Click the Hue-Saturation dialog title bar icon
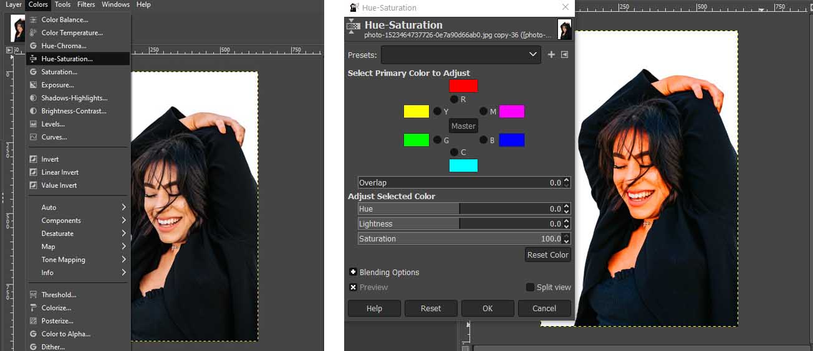This screenshot has width=813, height=351. [354, 7]
